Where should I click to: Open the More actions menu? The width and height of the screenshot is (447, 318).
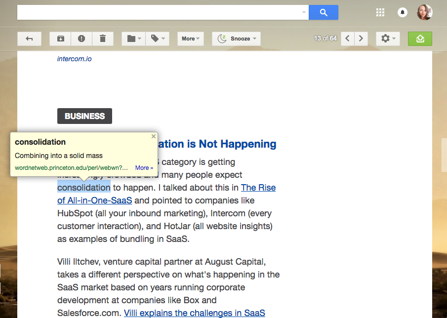(x=191, y=39)
